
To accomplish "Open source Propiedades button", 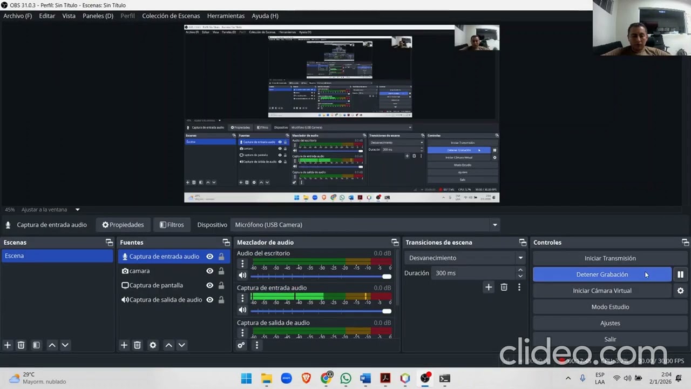I will pyautogui.click(x=123, y=225).
